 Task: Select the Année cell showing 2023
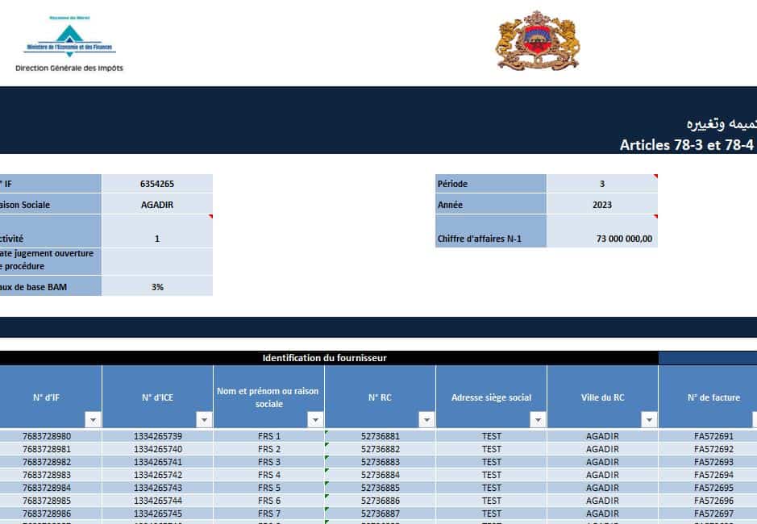[x=602, y=204]
